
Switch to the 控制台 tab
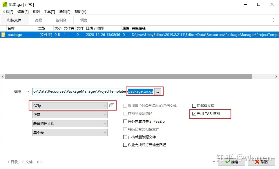(x=61, y=20)
